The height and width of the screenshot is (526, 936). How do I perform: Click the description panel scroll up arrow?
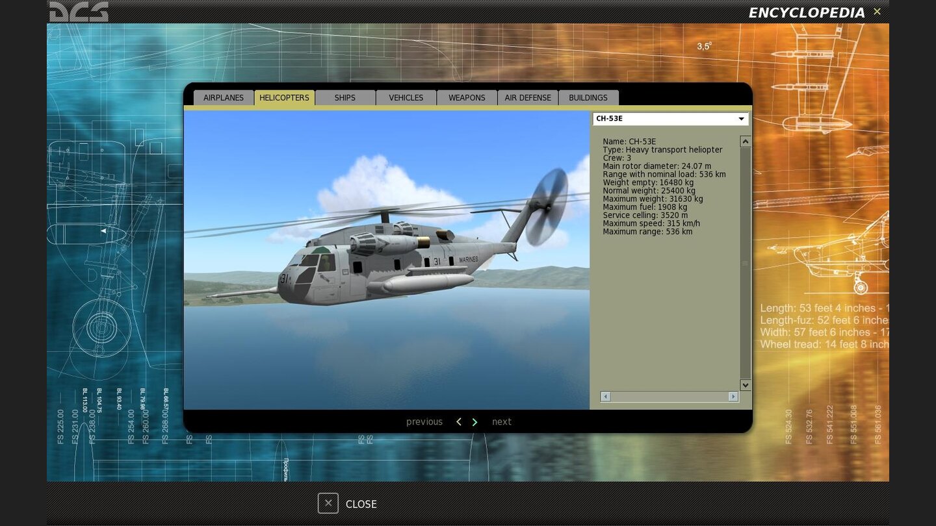tap(746, 142)
